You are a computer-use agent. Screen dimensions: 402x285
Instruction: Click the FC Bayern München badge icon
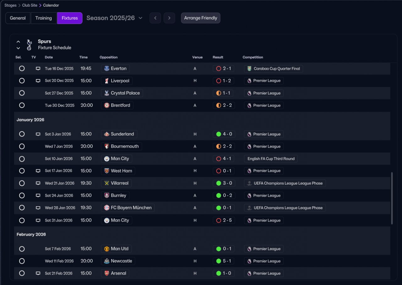tap(107, 208)
